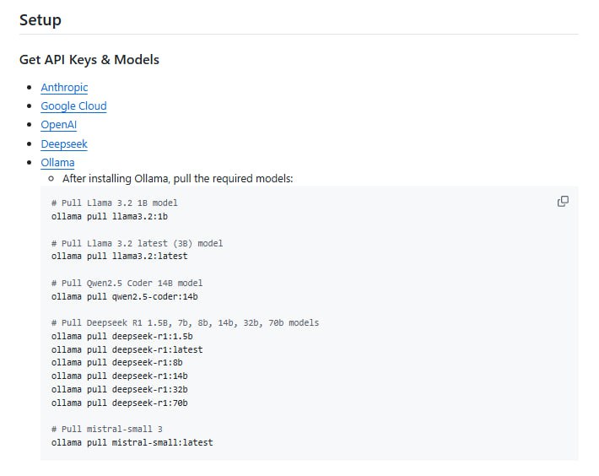This screenshot has height=476, width=599.
Task: Visit the Deepseek link
Action: pyautogui.click(x=63, y=143)
